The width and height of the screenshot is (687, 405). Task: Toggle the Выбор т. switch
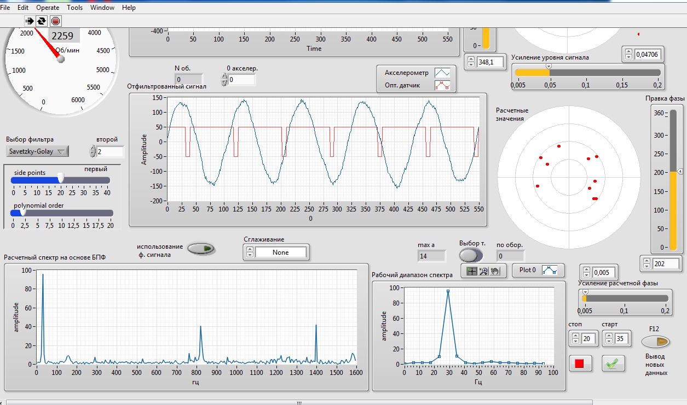pyautogui.click(x=471, y=255)
